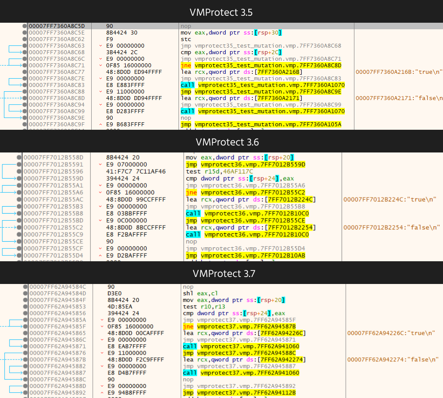443x398 pixels.
Task: Toggle breakpoint dot at address 00007FF7012B55CE
Action: coord(19,242)
